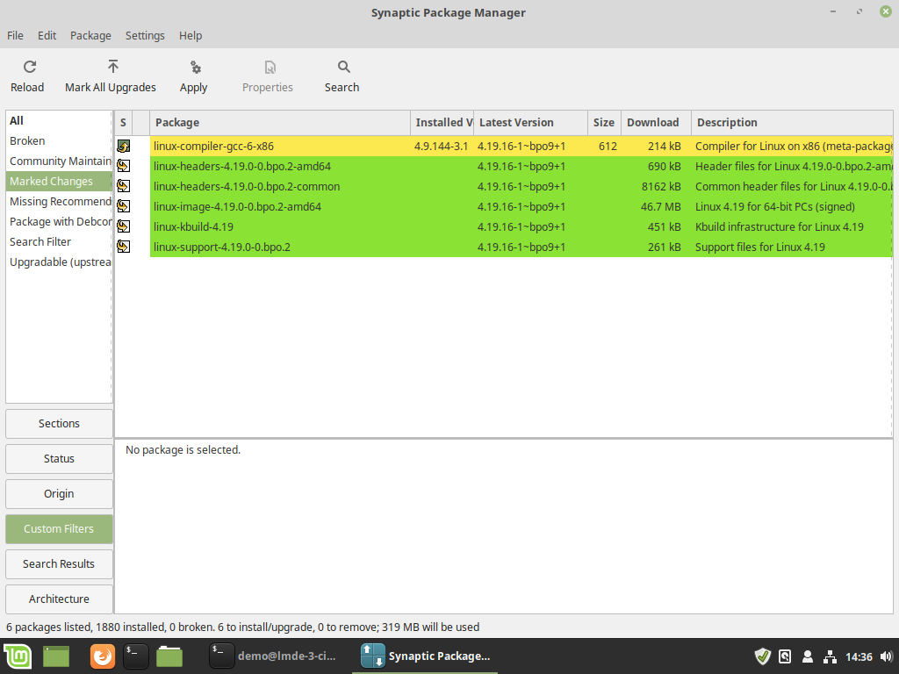Click Mark All Upgrades arrow icon
This screenshot has width=899, height=674.
point(113,67)
